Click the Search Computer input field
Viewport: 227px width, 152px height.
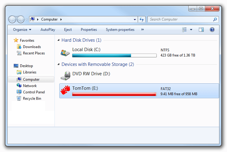(180, 19)
